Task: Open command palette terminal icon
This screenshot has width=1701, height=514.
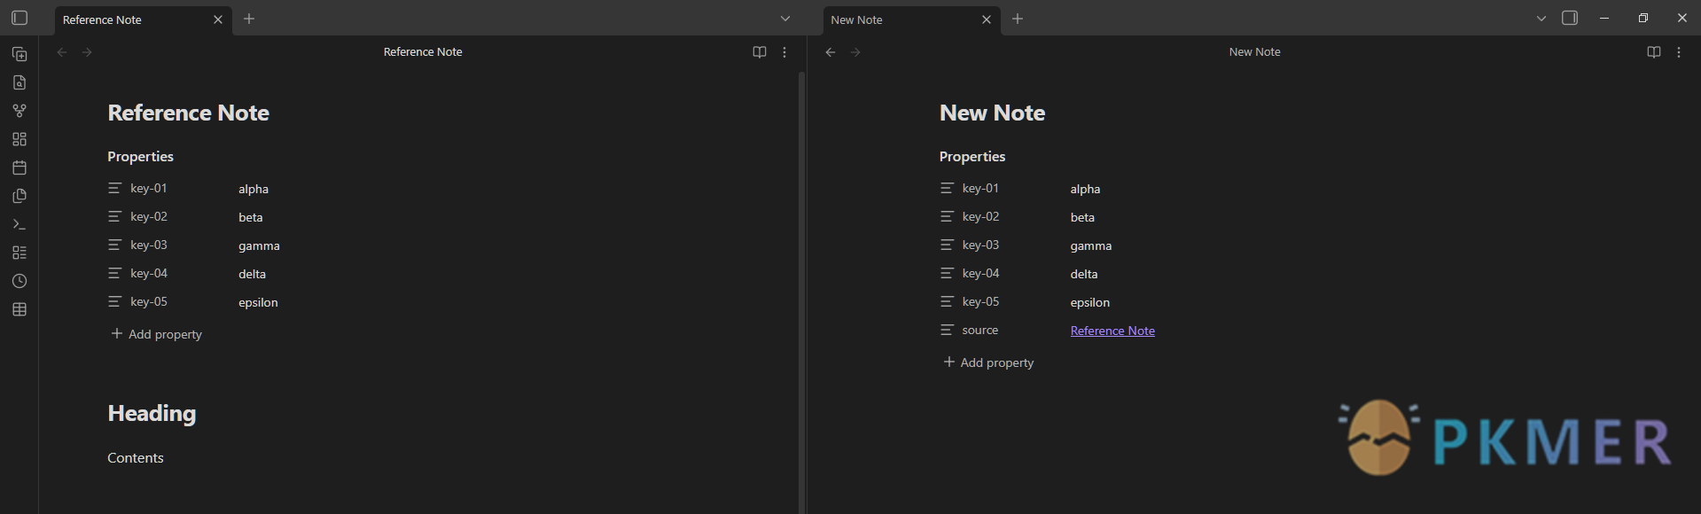Action: pyautogui.click(x=20, y=224)
